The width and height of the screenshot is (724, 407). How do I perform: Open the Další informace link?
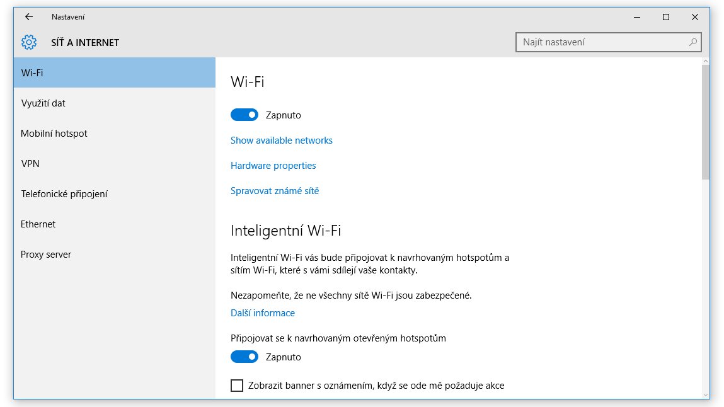[263, 313]
